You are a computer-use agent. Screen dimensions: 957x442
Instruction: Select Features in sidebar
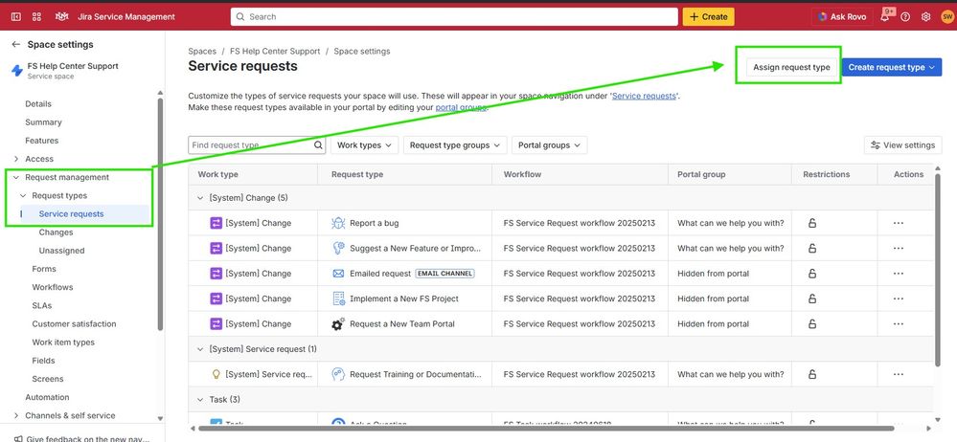pos(41,141)
